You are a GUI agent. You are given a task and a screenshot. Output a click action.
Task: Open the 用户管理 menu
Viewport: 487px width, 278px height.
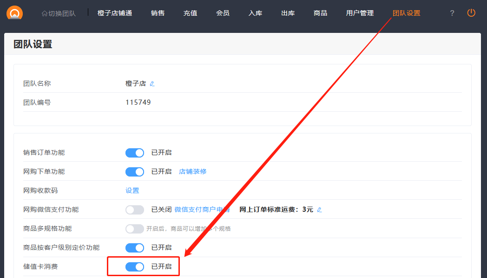[360, 13]
